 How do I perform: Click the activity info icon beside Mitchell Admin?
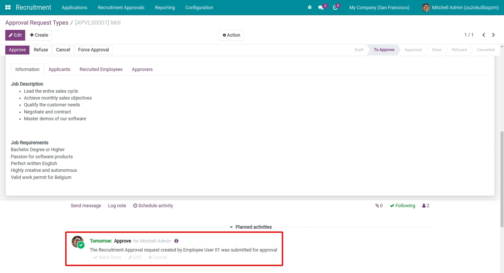click(x=176, y=241)
